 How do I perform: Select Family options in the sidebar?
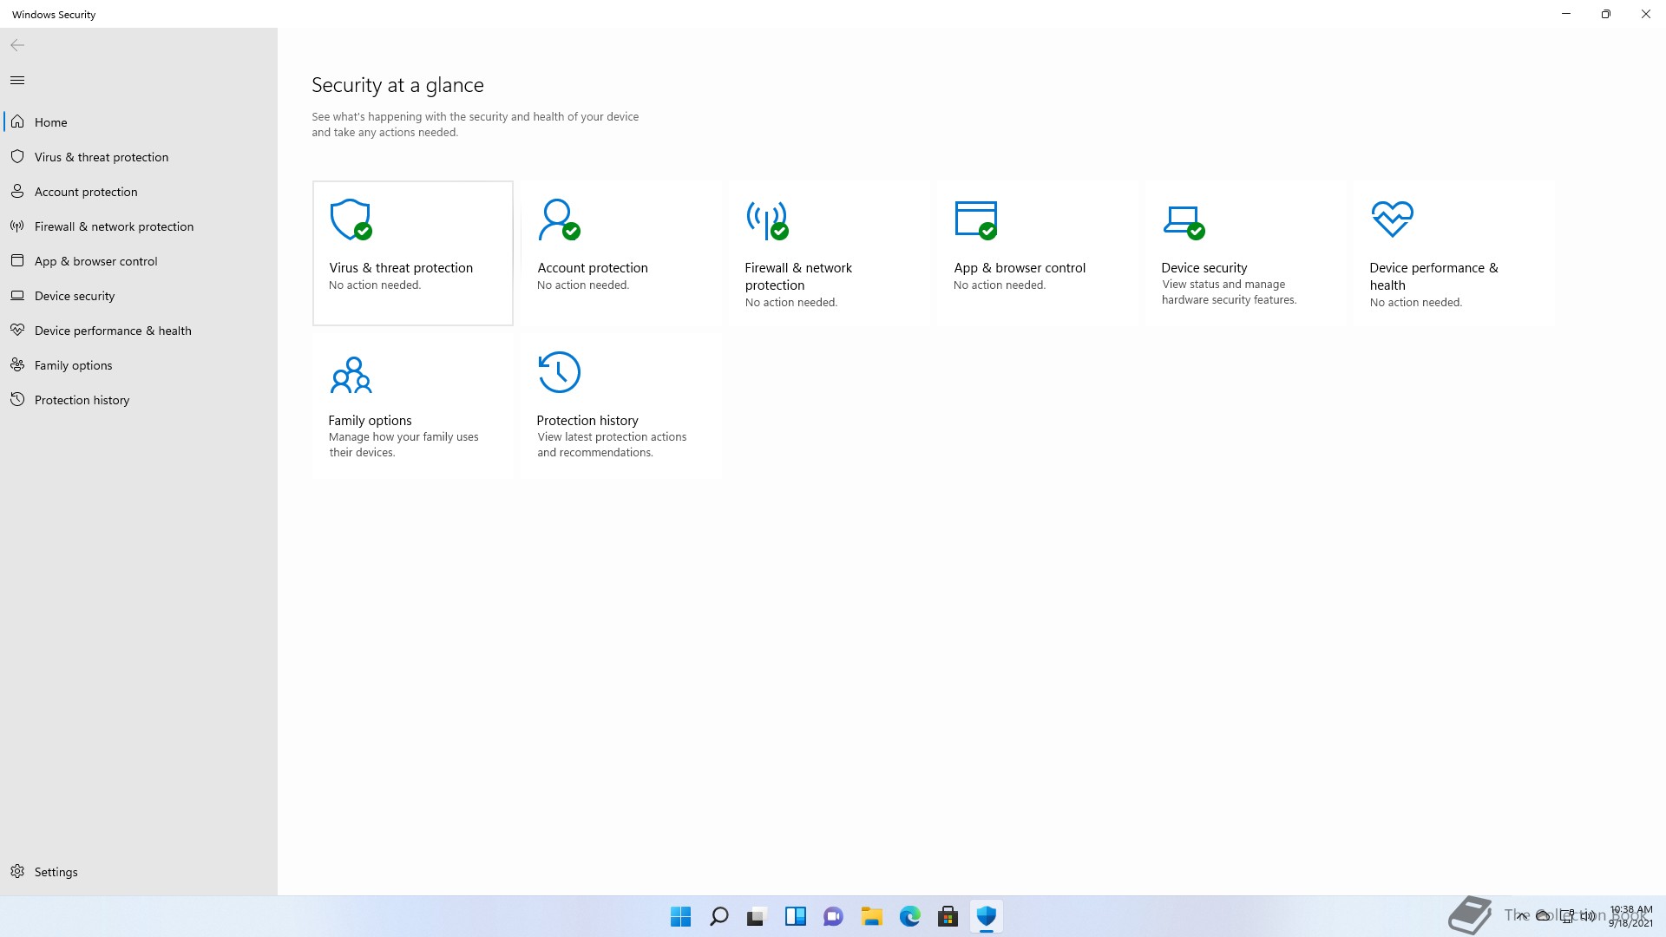(73, 365)
